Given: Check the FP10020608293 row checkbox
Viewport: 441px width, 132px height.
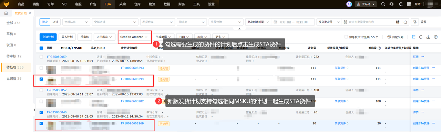Looking at the screenshot, I should (41, 68).
